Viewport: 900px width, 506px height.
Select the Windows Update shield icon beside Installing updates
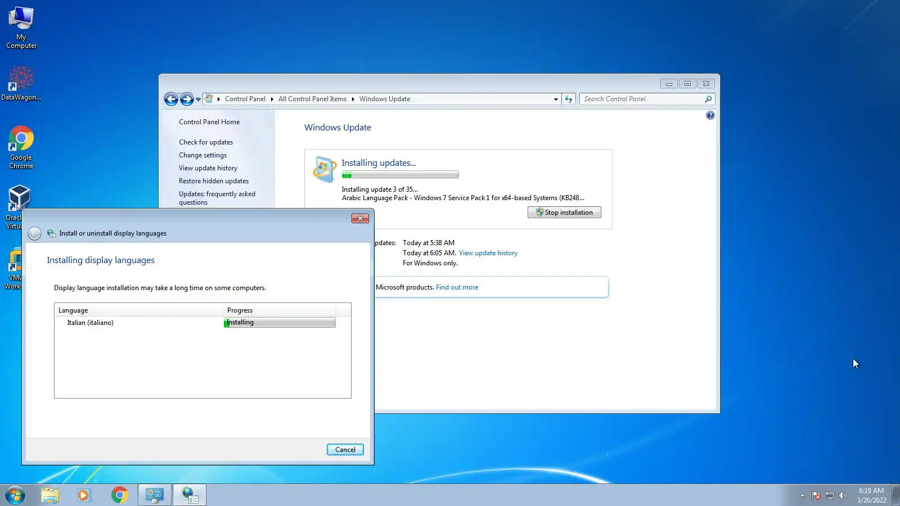324,169
